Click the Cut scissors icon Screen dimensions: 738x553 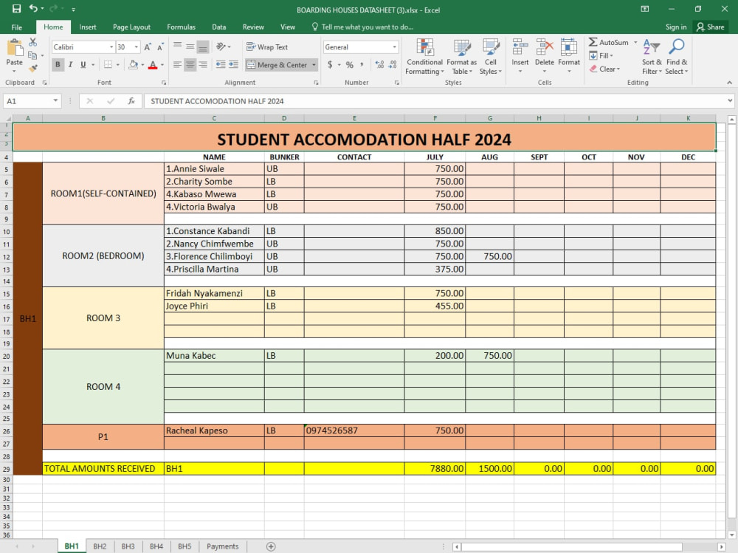pyautogui.click(x=32, y=42)
